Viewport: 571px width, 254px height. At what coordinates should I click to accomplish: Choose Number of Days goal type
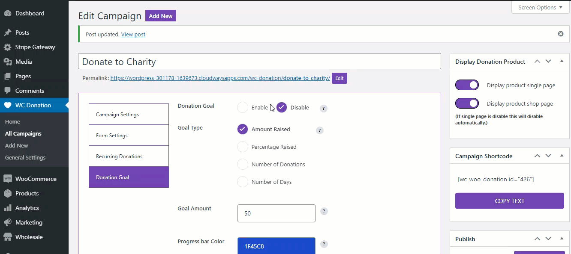coord(243,182)
